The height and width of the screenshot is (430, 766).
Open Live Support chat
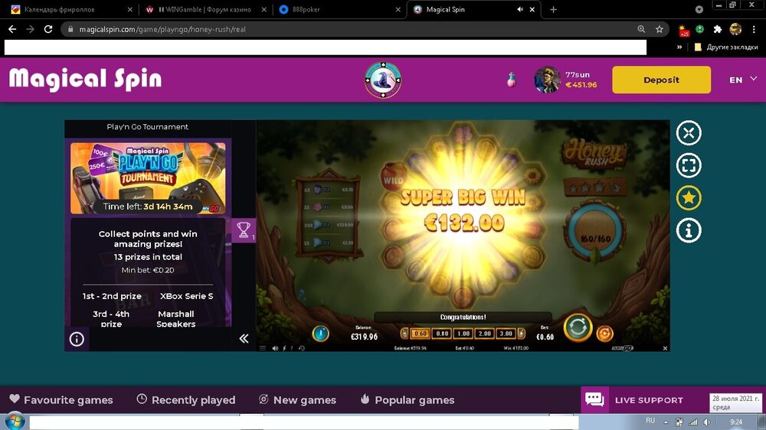click(x=634, y=400)
